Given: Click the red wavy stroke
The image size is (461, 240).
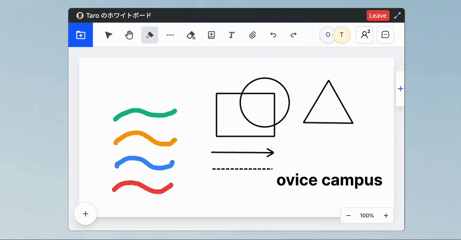Looking at the screenshot, I should click(x=142, y=187).
